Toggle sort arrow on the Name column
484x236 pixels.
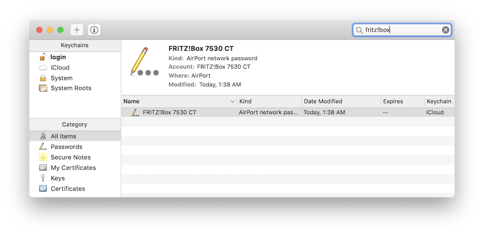click(x=233, y=102)
